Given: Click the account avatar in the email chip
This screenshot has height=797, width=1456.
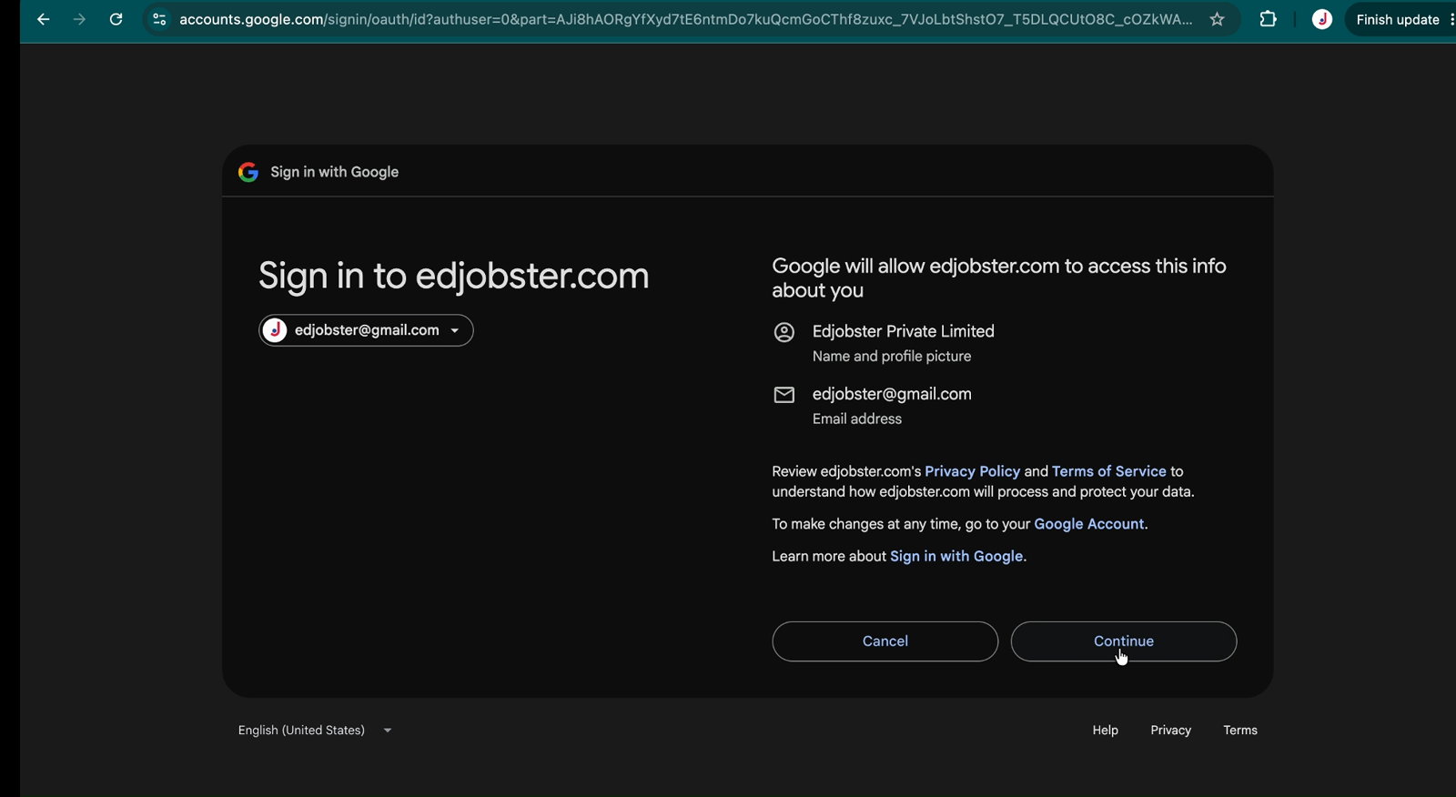Looking at the screenshot, I should pyautogui.click(x=275, y=330).
